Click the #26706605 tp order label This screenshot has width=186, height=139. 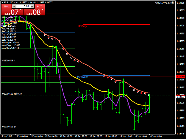coord(9,127)
